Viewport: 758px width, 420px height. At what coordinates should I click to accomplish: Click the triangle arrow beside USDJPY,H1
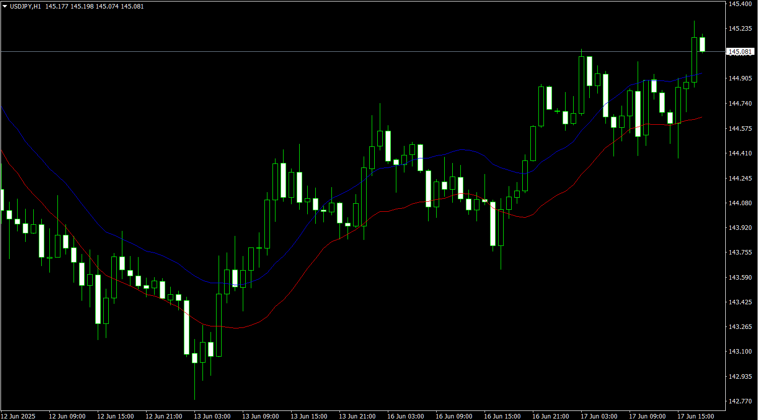click(5, 7)
